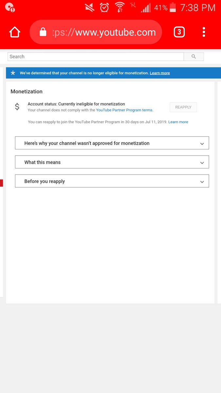This screenshot has height=393, width=221.
Task: Click Learn more in the blue banner
Action: (160, 73)
